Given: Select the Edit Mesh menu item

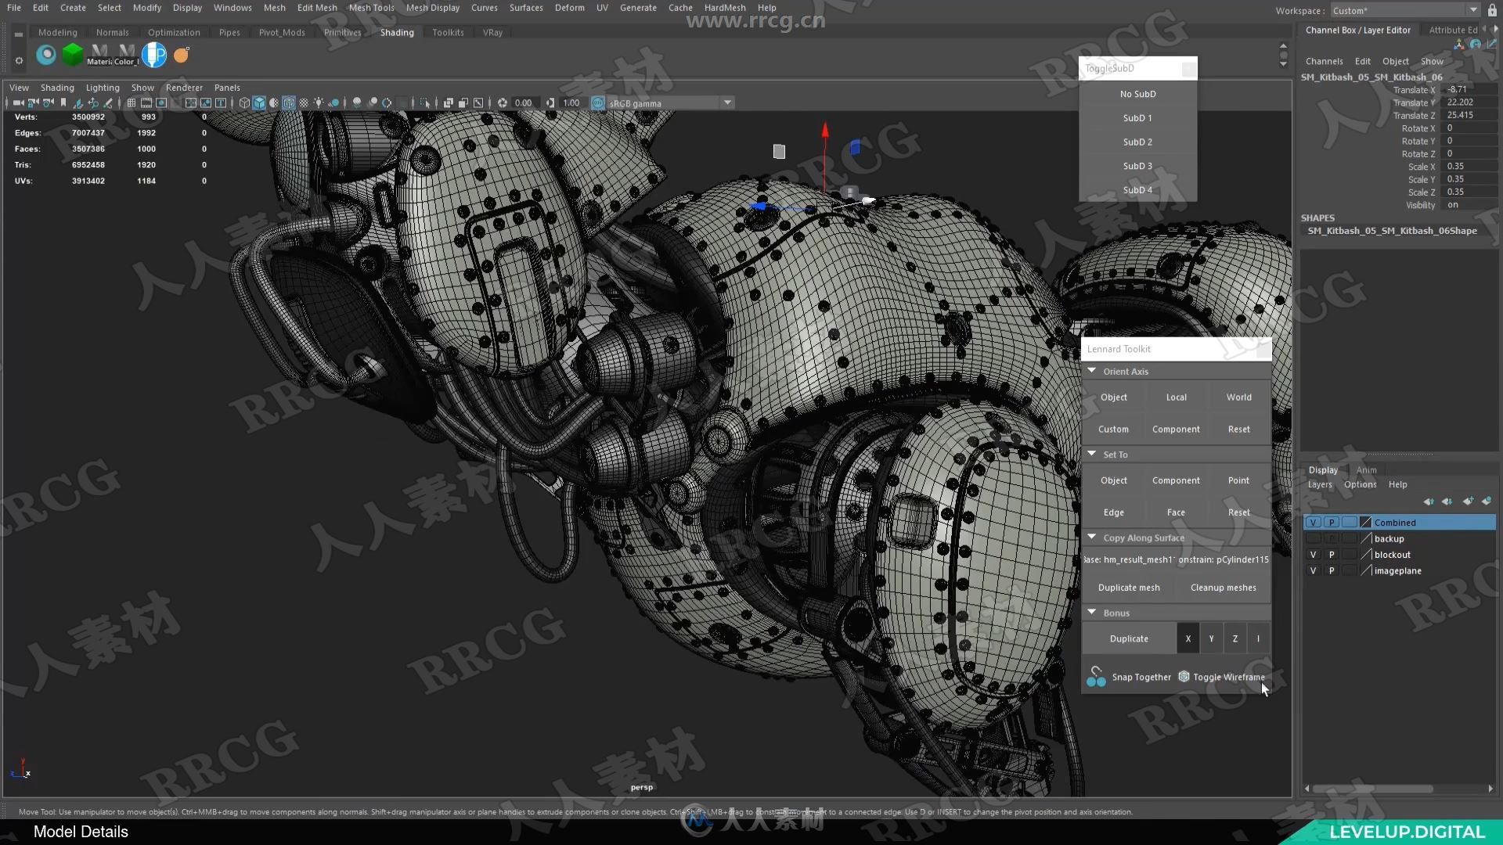Looking at the screenshot, I should click(316, 7).
